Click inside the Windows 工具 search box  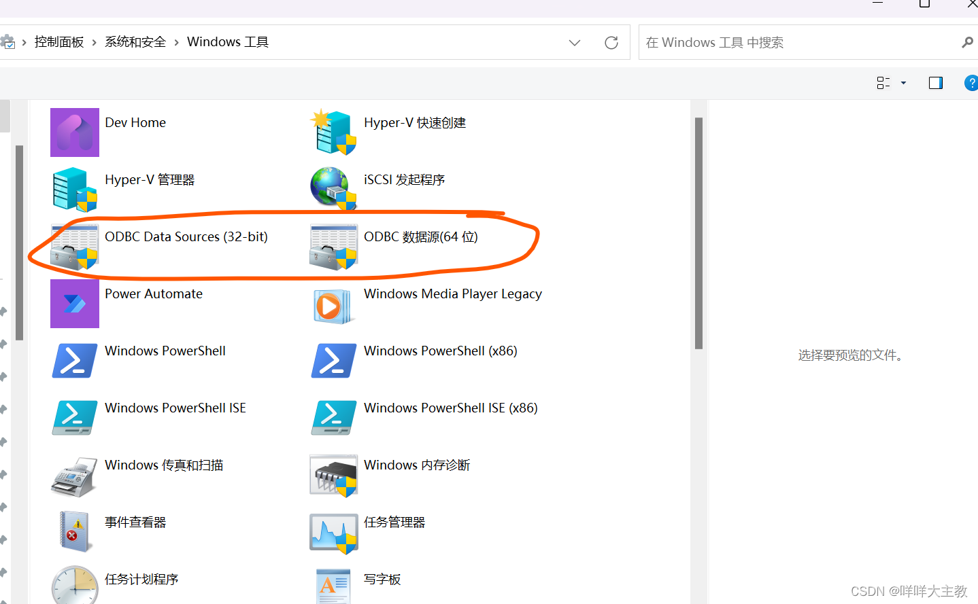coord(782,42)
